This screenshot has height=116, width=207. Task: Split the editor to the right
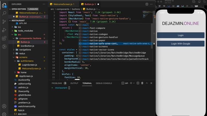pyautogui.click(x=147, y=4)
